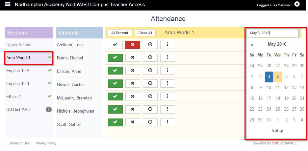The width and height of the screenshot is (308, 151).
Task: Mark Rachel Burris as tardy (clock icon)
Action: [x=150, y=58]
